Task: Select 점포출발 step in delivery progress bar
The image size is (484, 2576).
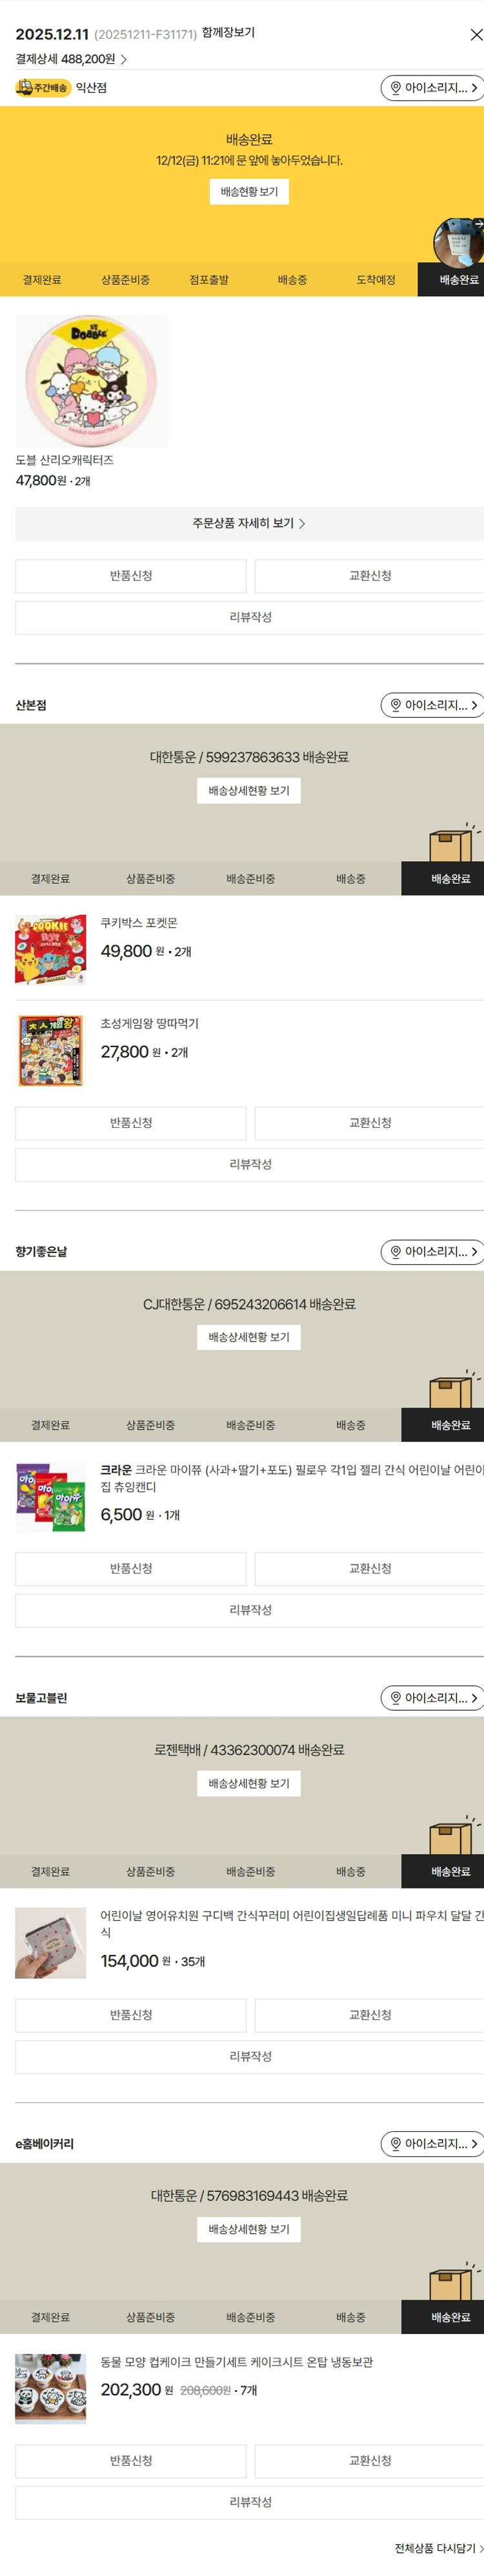Action: [x=209, y=280]
